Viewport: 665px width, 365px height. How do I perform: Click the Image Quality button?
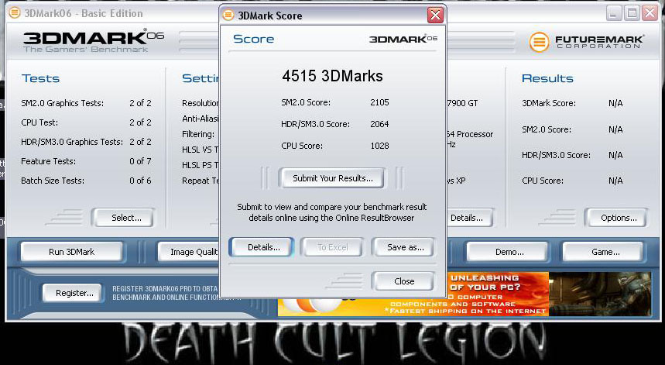[189, 252]
